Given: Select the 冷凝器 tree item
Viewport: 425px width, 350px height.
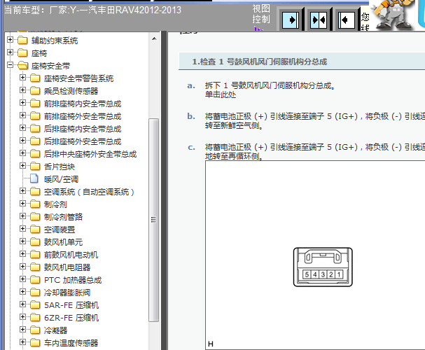Looking at the screenshot, I should (55, 330).
